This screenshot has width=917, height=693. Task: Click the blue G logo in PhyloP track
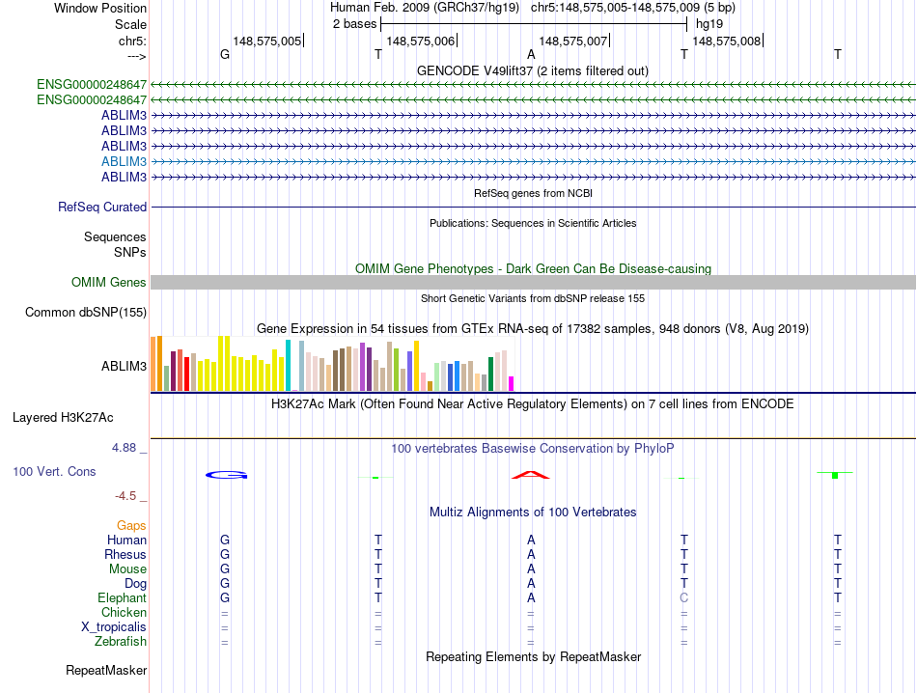point(226,475)
